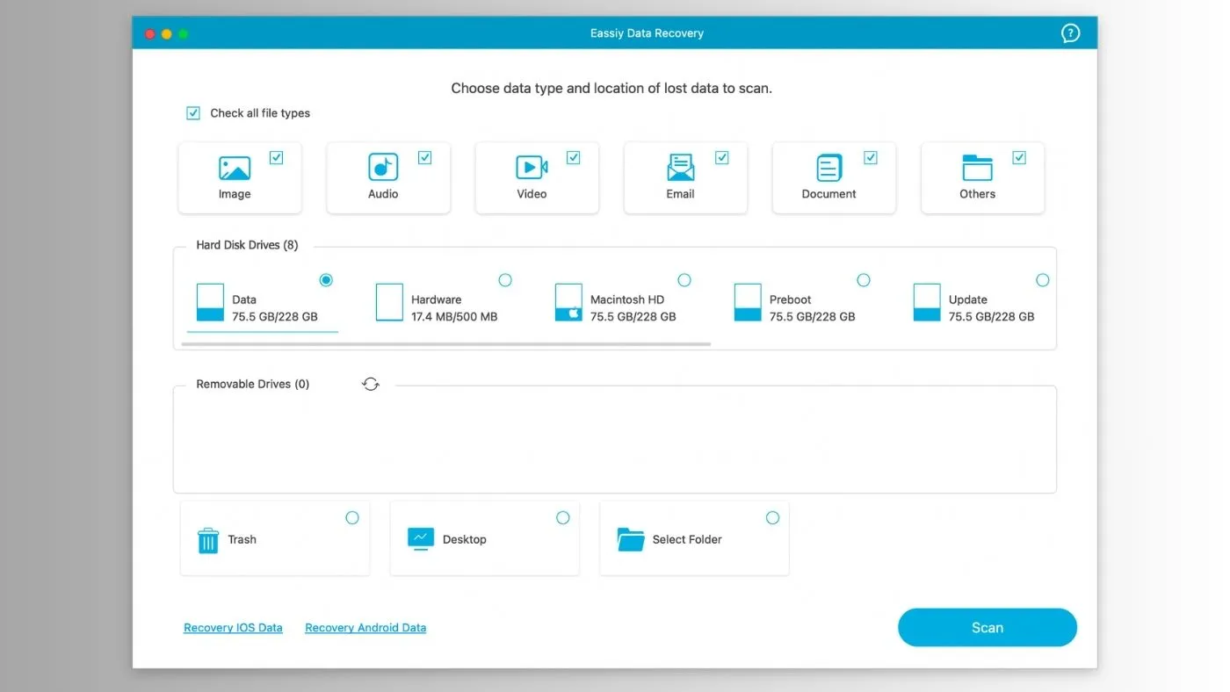Click the Desktop label

(x=465, y=540)
